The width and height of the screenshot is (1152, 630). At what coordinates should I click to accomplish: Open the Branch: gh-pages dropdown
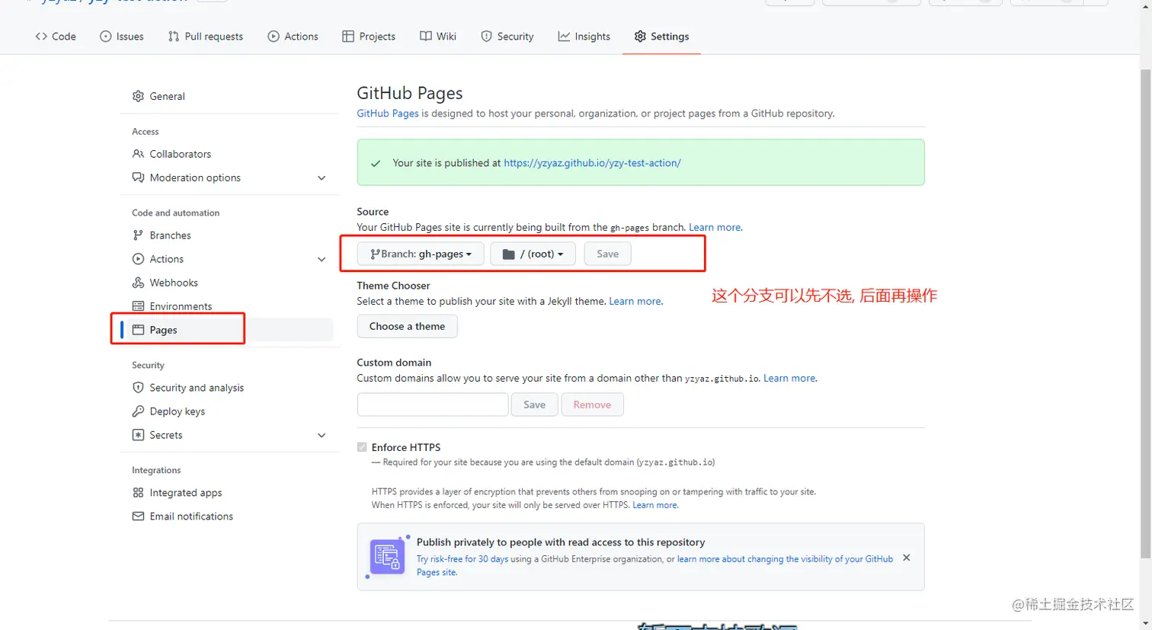pyautogui.click(x=421, y=254)
